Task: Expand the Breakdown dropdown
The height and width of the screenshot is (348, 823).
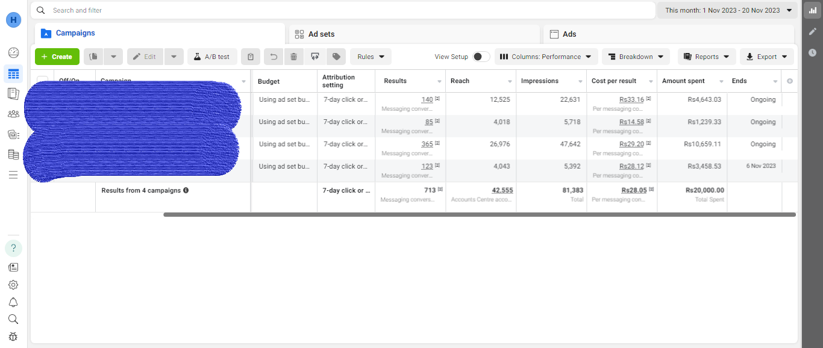Action: coord(635,57)
